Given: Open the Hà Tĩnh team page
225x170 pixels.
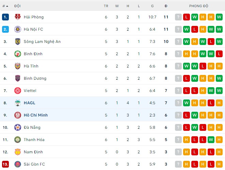Looking at the screenshot, I should tap(31, 66).
